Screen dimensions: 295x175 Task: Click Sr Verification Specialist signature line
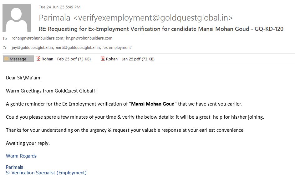[x=46, y=173]
